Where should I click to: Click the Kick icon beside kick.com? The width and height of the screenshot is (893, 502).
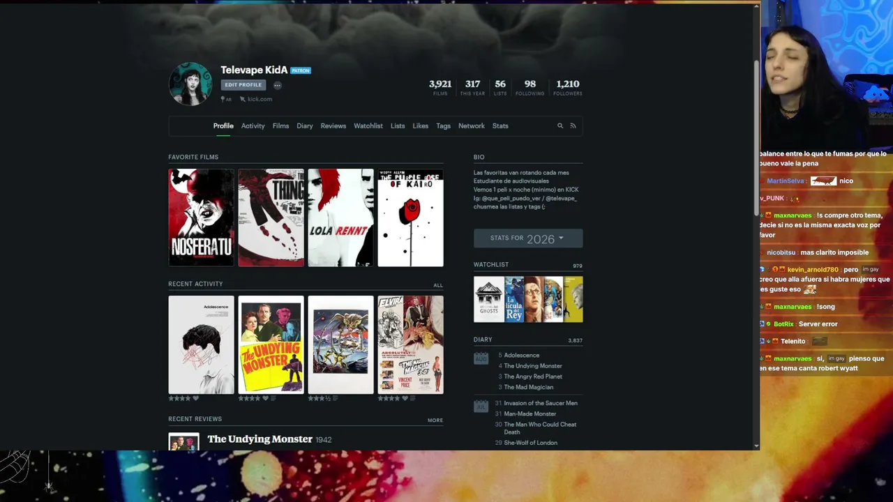point(243,99)
